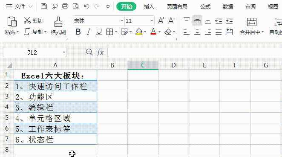The height and width of the screenshot is (157, 282).
Task: Click the Print icon
Action: pyautogui.click(x=65, y=6)
